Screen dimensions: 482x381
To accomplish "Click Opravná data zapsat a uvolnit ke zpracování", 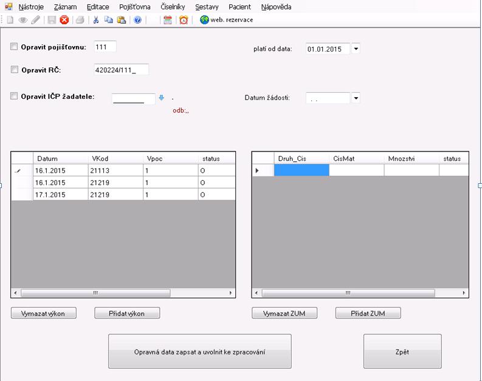I will click(x=199, y=351).
